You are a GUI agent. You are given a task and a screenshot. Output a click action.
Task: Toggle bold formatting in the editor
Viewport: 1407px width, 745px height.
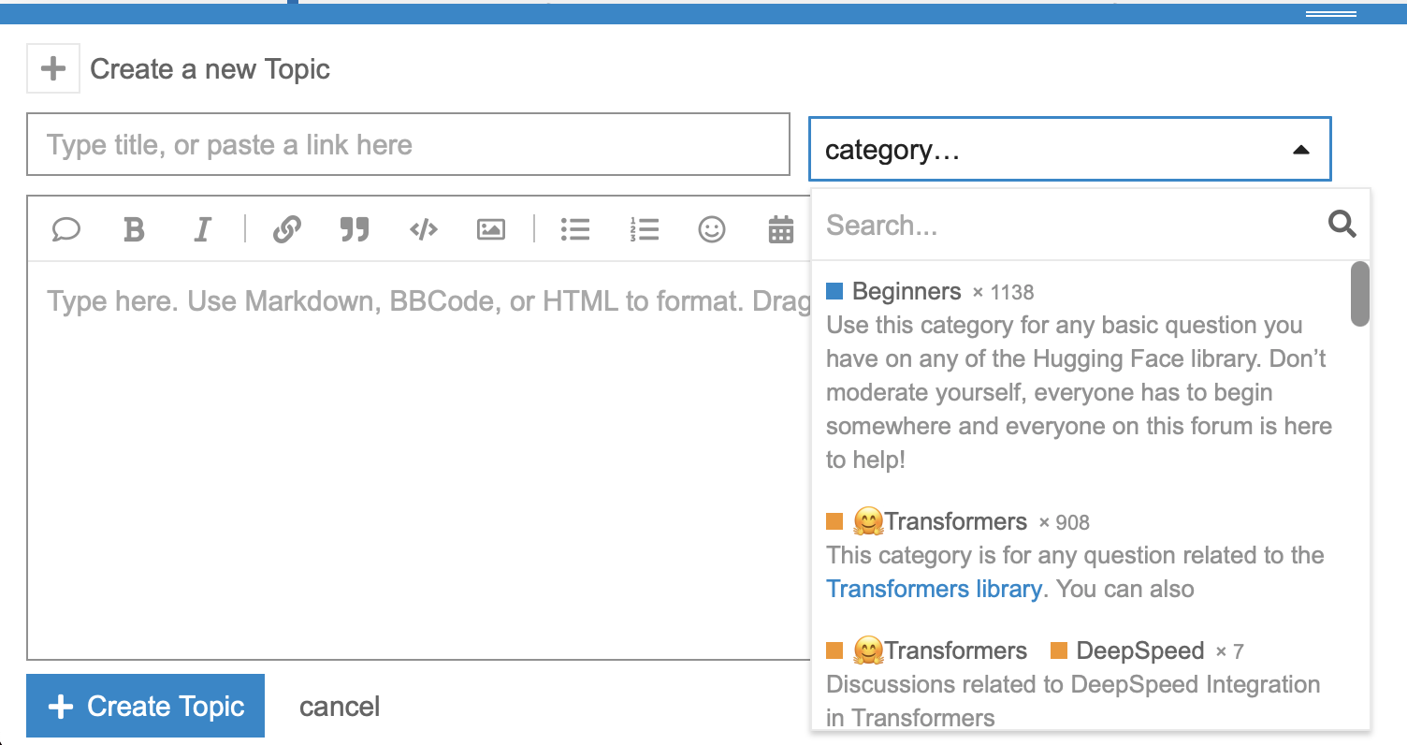click(134, 229)
